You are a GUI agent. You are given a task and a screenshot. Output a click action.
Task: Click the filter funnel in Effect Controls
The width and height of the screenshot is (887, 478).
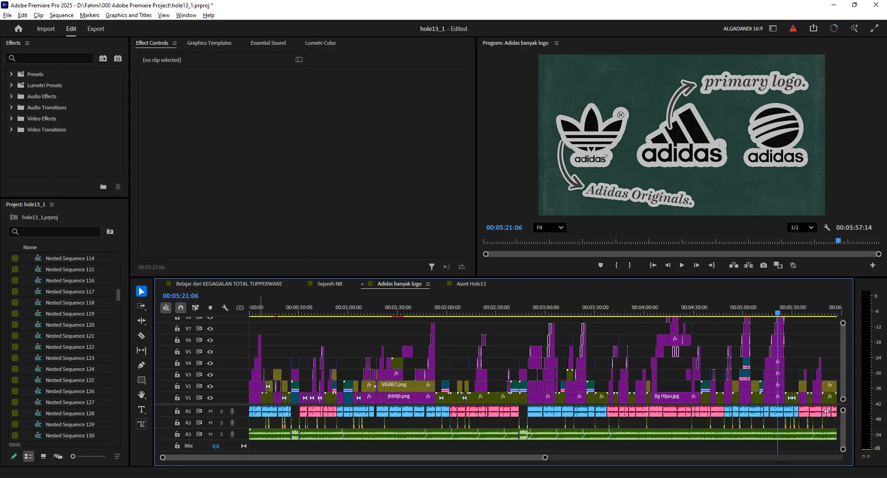(432, 267)
